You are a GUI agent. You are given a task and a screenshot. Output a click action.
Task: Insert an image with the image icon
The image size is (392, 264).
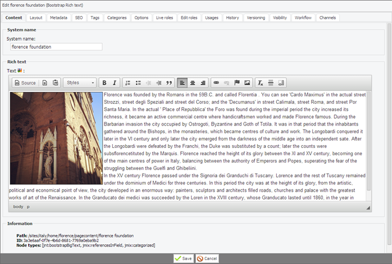point(247,83)
